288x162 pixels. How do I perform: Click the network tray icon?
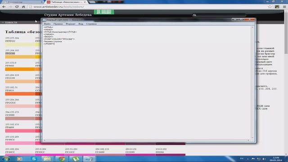259,159
